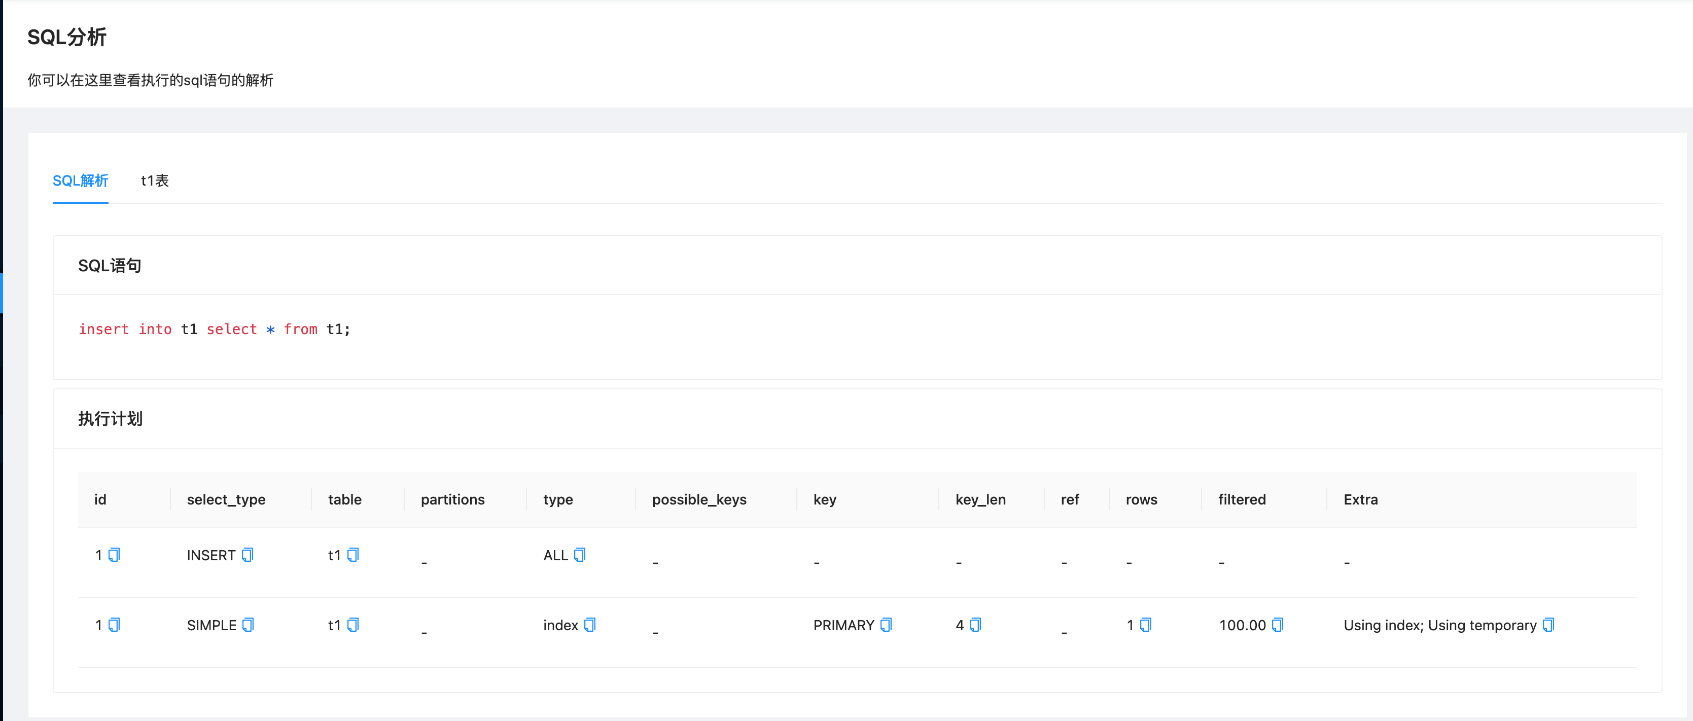Copy the index access type value
Screen dimensions: 1693x721
tap(589, 625)
